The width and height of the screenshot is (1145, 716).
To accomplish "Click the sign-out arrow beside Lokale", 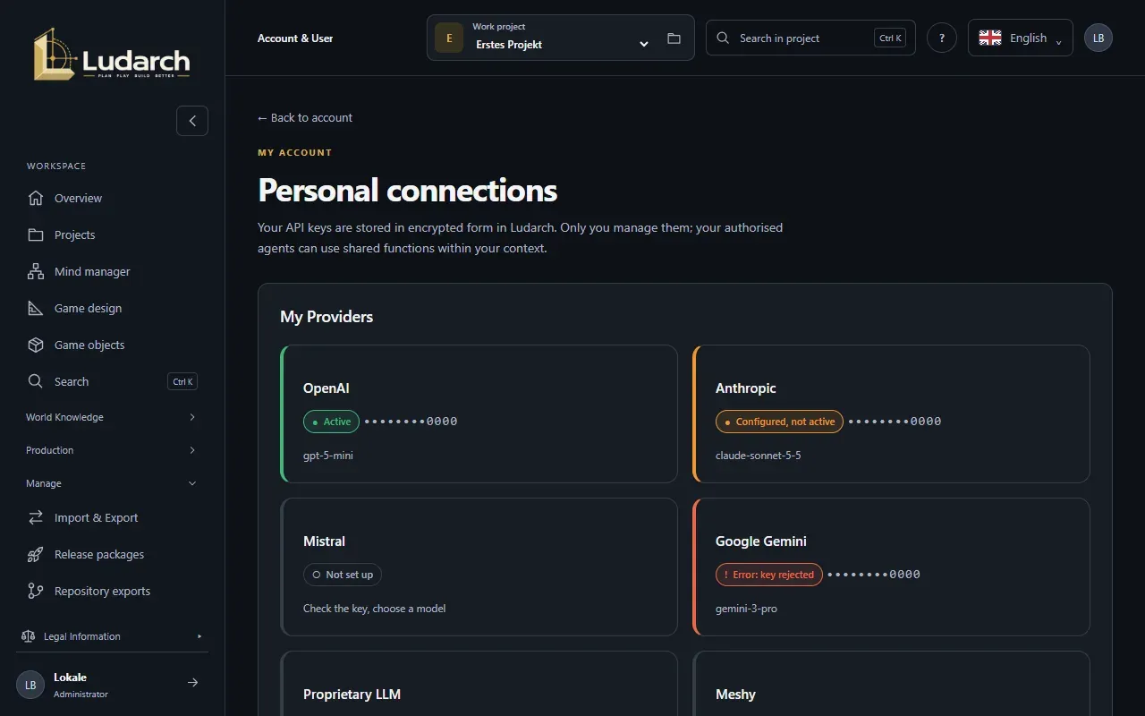I will coord(192,683).
